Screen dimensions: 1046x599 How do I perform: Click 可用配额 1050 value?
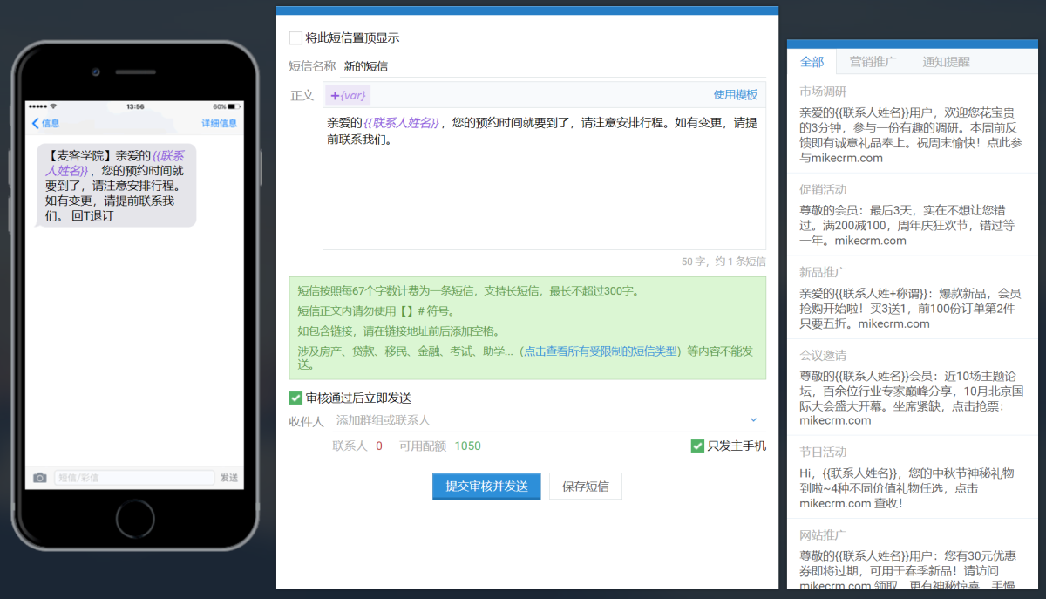(467, 446)
